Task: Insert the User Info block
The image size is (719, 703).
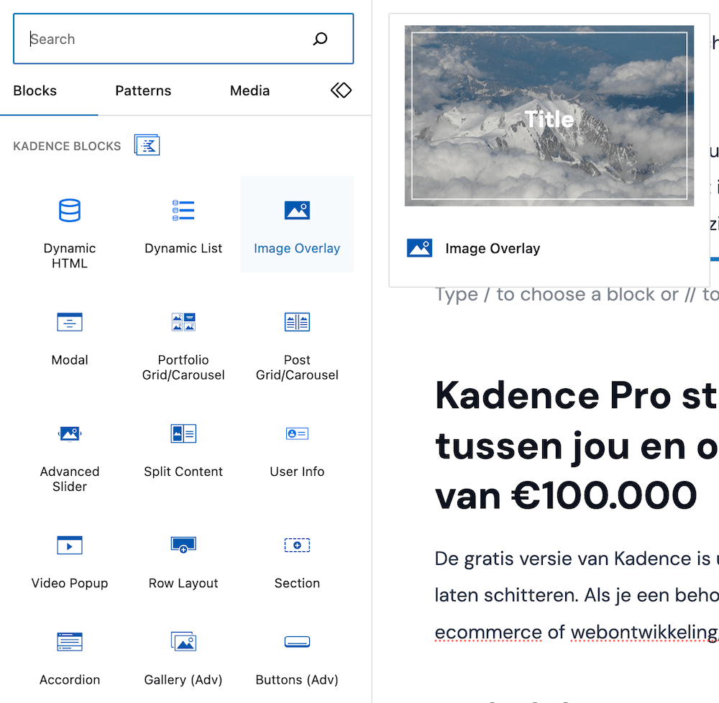Action: pos(297,449)
